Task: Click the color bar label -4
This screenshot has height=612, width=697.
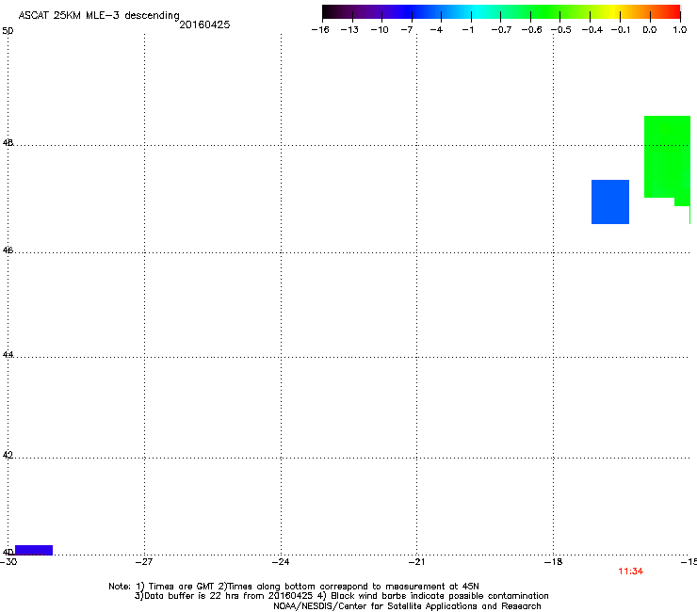Action: pyautogui.click(x=436, y=30)
